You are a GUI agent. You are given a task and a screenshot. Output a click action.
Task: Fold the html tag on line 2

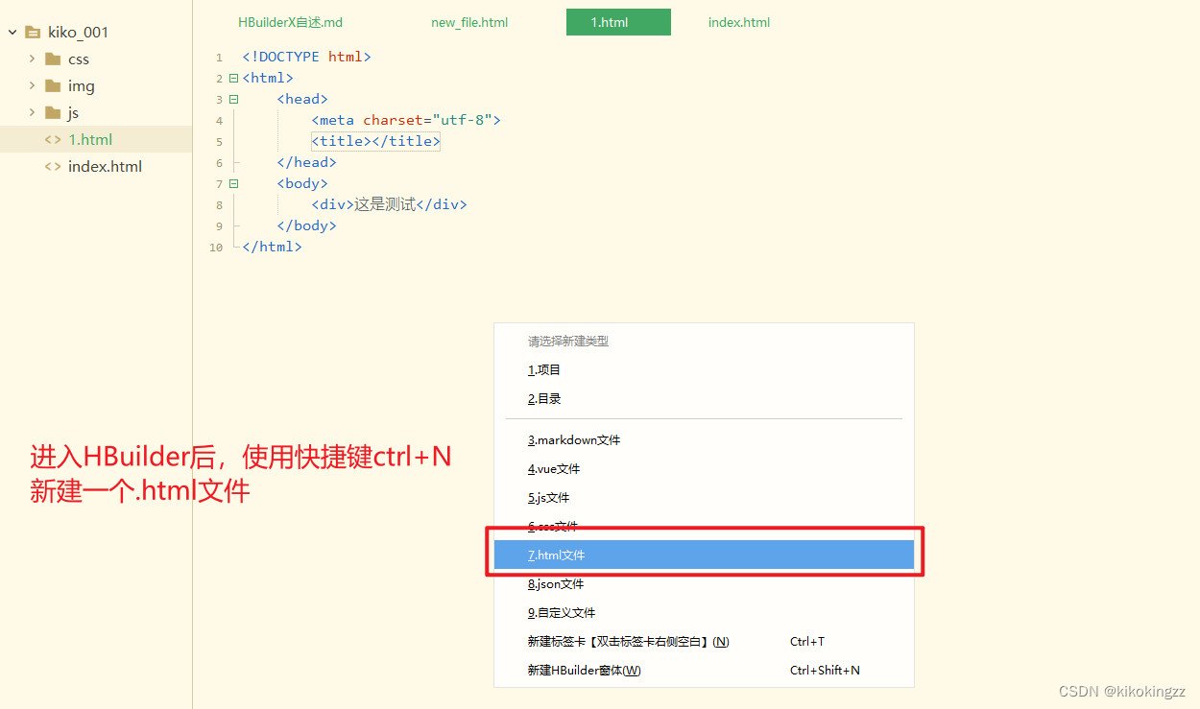pos(233,79)
